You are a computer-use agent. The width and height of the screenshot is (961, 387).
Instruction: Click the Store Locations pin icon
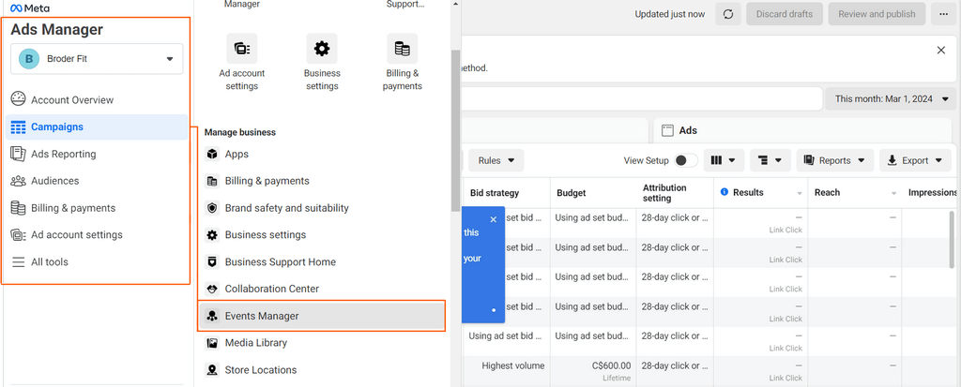(x=212, y=370)
